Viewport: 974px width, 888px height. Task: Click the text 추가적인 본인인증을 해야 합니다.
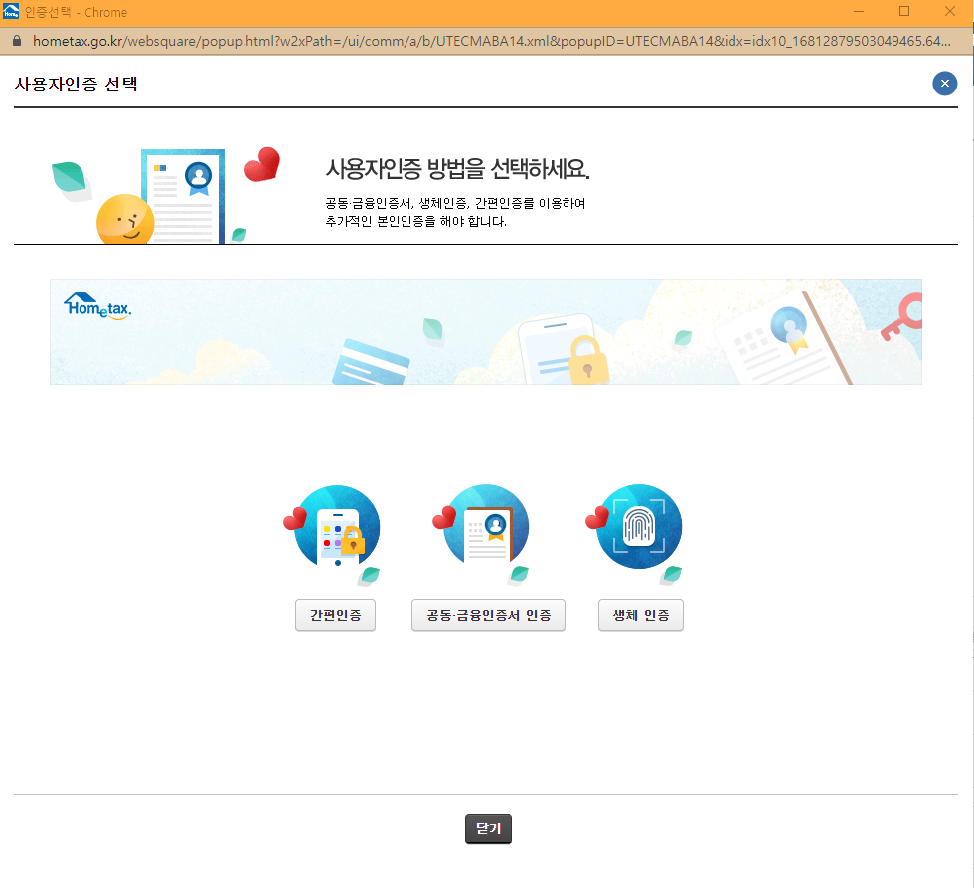[x=416, y=221]
